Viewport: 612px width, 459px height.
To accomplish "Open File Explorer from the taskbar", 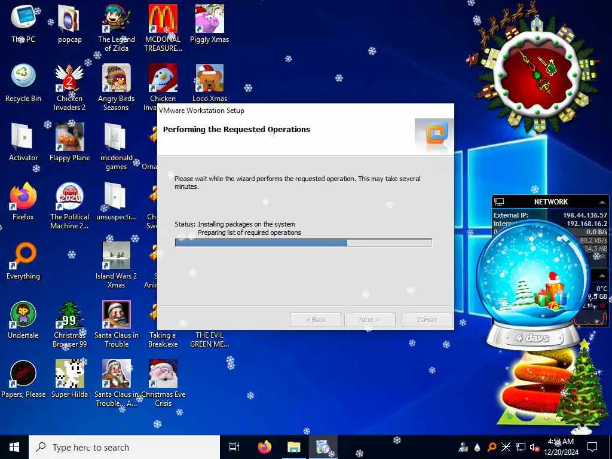I will point(294,447).
